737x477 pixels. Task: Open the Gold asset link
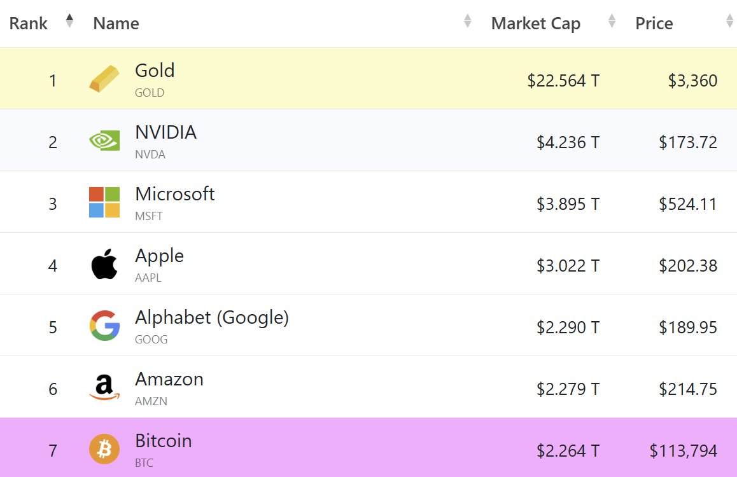tap(155, 71)
